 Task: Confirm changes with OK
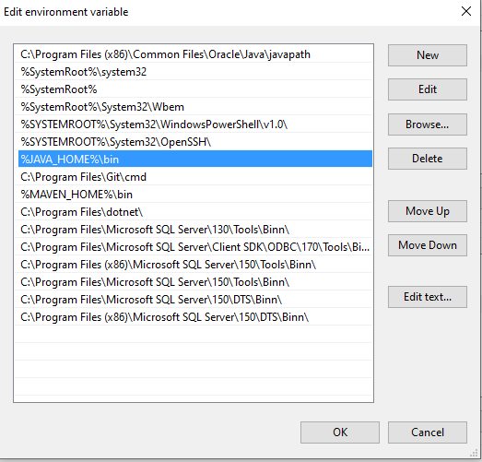coord(340,432)
